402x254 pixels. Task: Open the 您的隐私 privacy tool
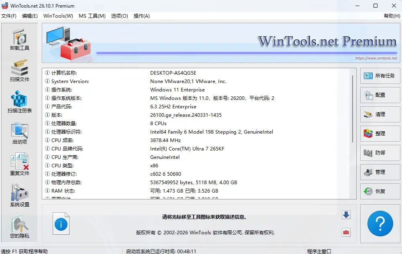[x=20, y=228]
